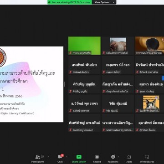The width and height of the screenshot is (164, 164).
Task: Open the Chat panel
Action: 60,159
